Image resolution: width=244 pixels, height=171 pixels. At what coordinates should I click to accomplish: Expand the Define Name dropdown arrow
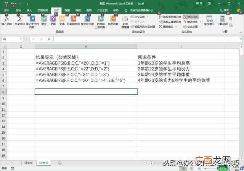[x=148, y=17]
